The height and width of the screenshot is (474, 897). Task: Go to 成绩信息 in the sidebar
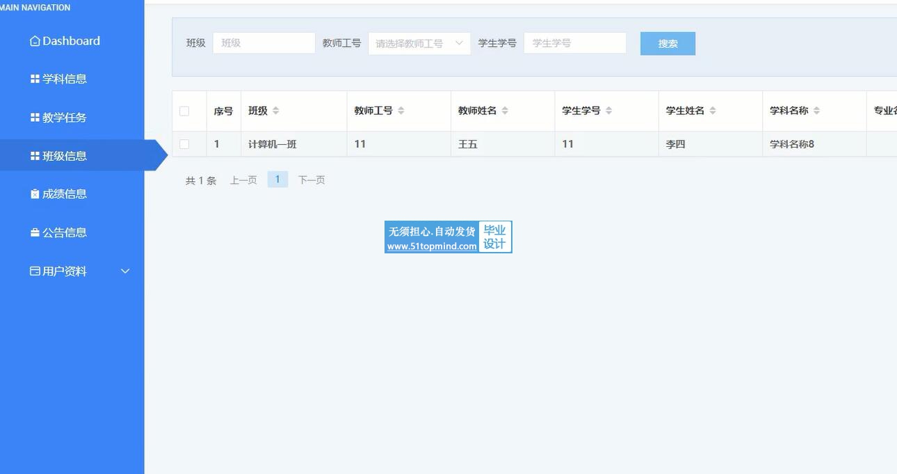[65, 194]
